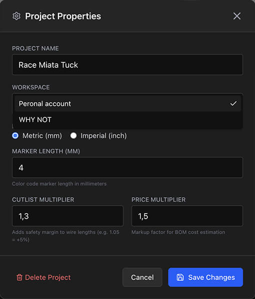Screen dimensions: 255x299
Task: Choose WHY NOT workspace option
Action: pyautogui.click(x=127, y=120)
